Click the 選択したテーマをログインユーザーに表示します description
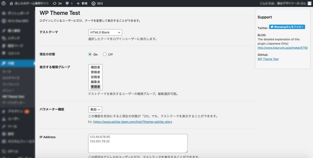313x158 pixels. tap(123, 39)
